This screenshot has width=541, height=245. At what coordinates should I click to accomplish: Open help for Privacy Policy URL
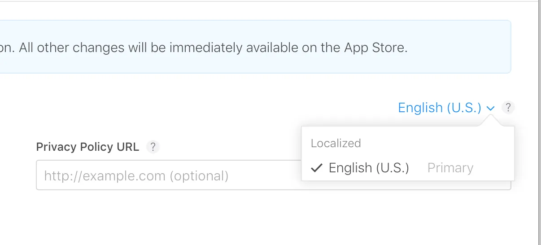(153, 147)
